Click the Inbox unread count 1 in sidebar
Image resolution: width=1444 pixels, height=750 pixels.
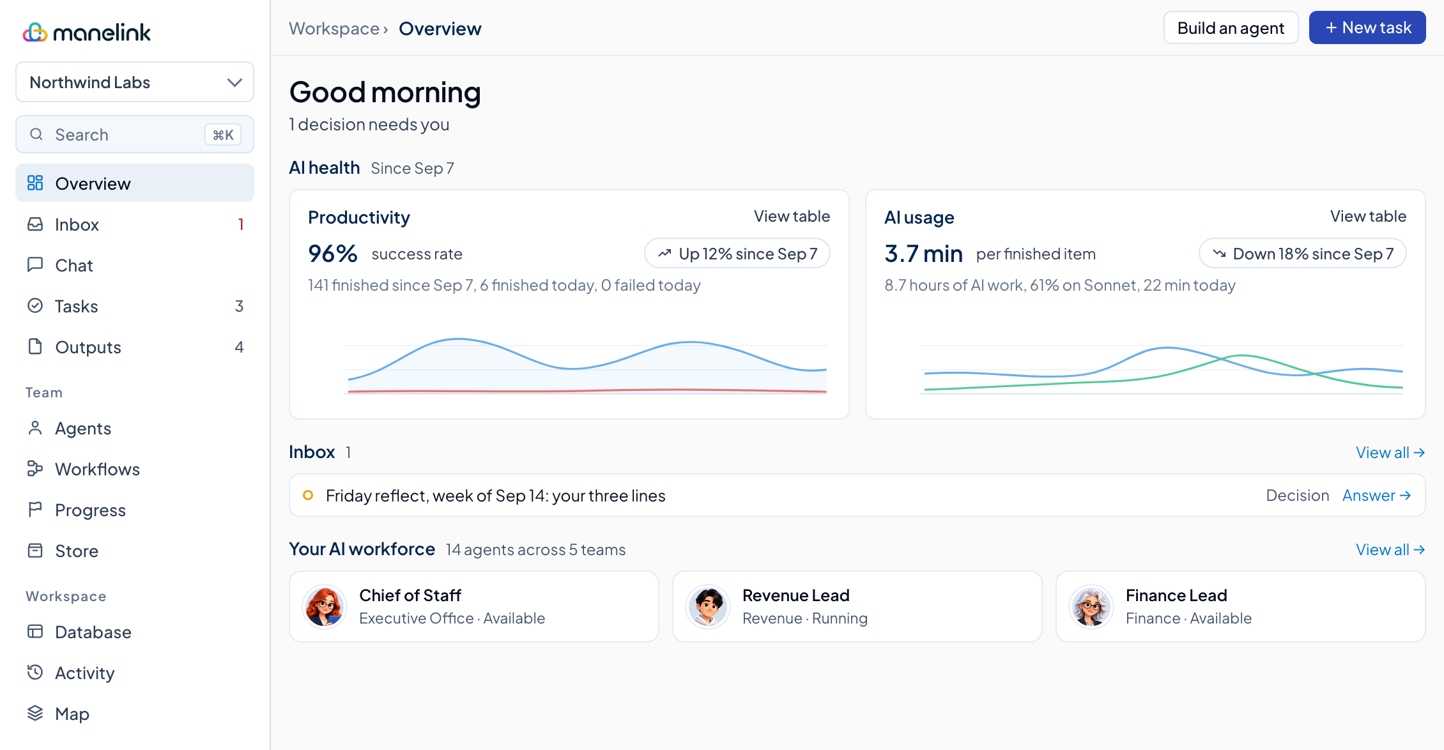coord(241,224)
